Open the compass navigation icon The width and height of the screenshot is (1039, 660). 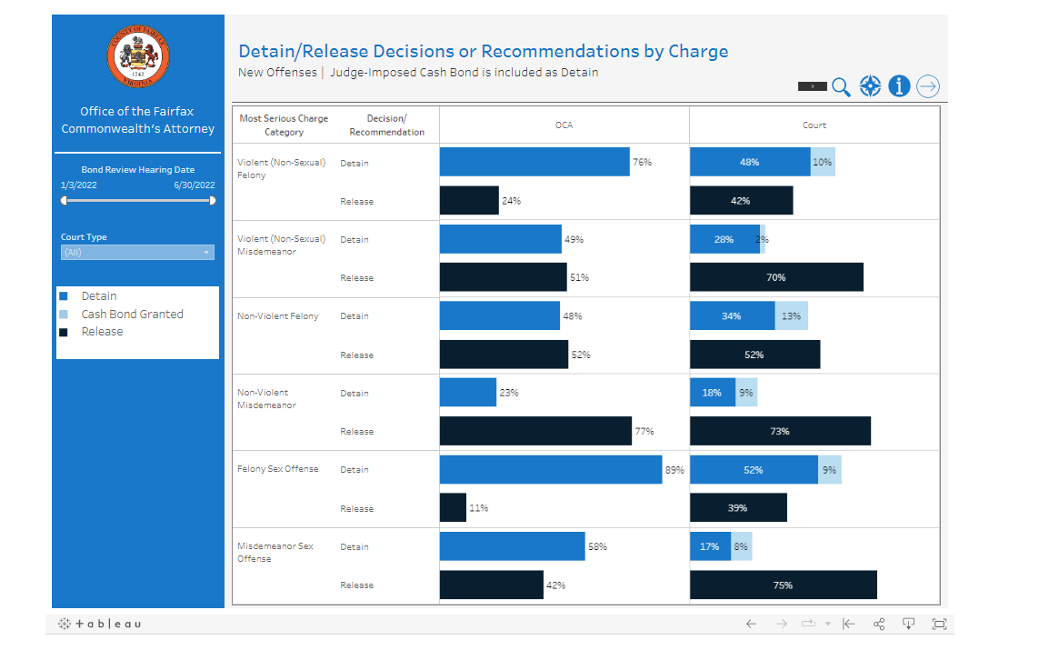870,86
